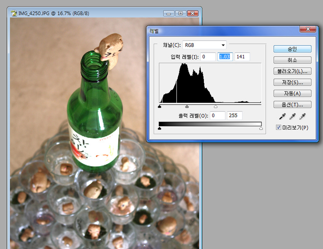Select the white point eyedropper

coord(302,116)
